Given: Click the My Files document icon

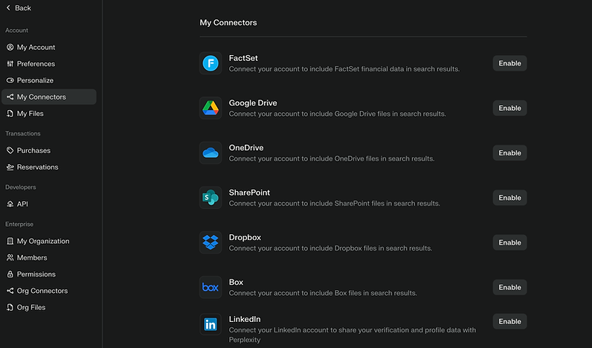Looking at the screenshot, I should (x=10, y=114).
